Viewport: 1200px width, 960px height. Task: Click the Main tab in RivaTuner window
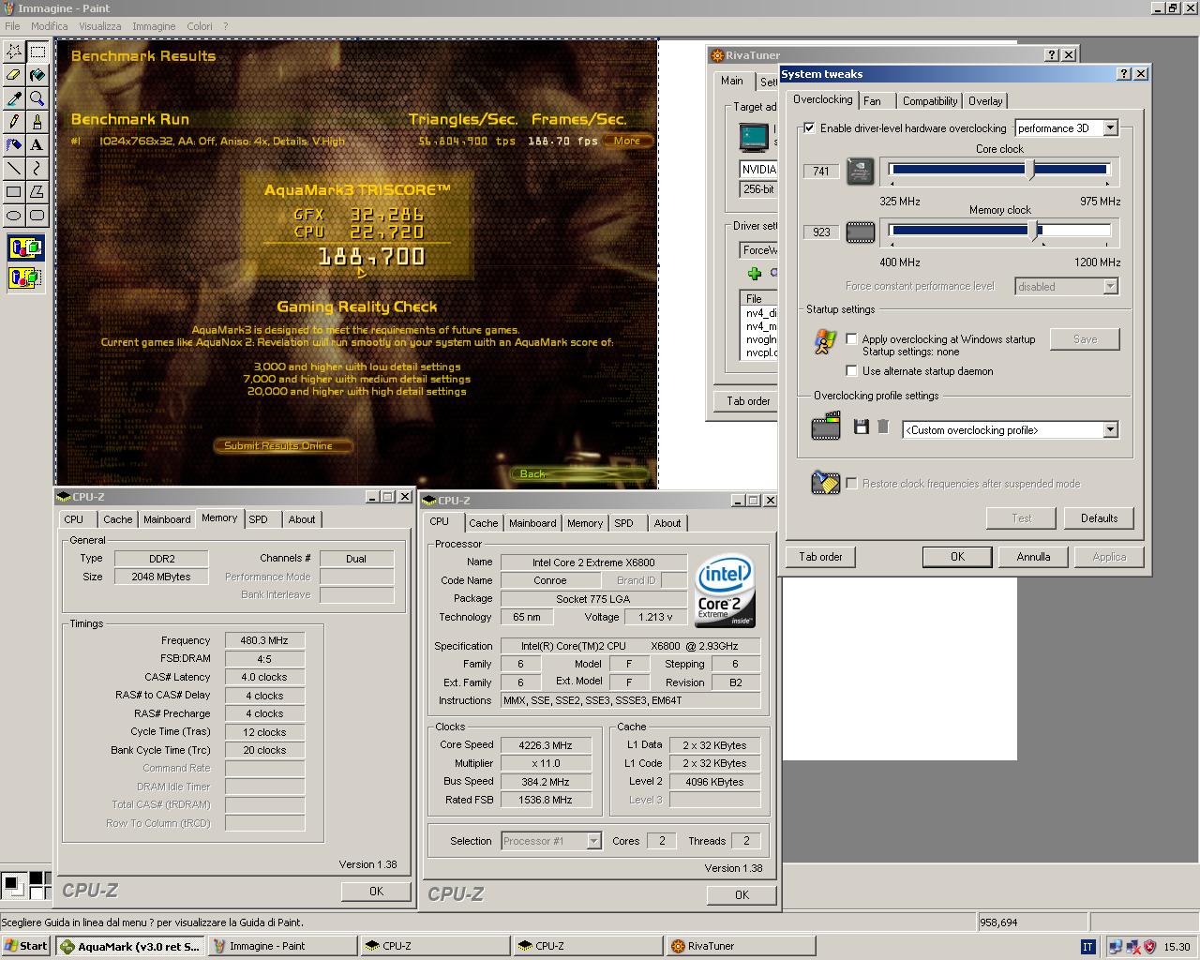click(x=732, y=82)
